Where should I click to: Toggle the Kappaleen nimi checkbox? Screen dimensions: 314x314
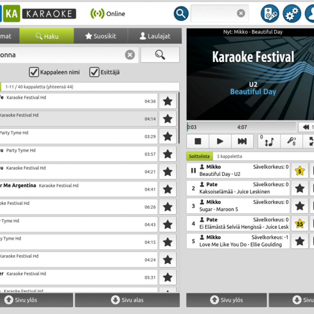(x=34, y=72)
